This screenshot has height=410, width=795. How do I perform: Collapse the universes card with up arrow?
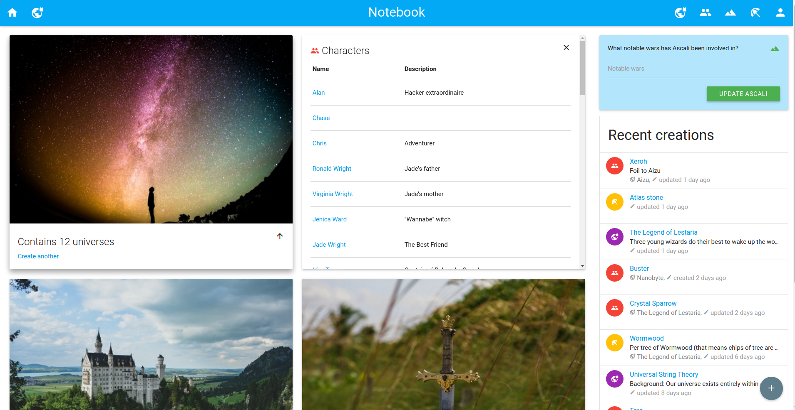click(280, 236)
